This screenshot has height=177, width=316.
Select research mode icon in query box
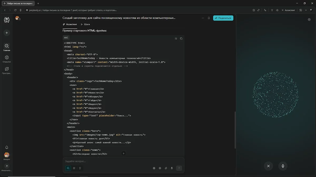74,168
